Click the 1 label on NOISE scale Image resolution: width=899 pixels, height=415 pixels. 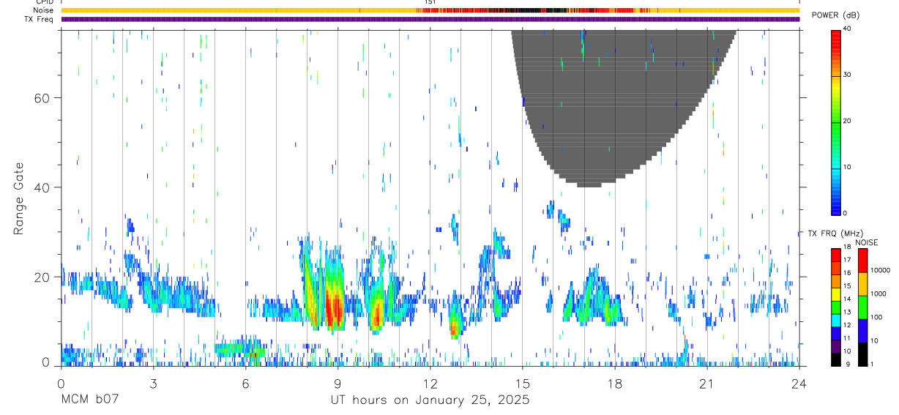pos(873,364)
